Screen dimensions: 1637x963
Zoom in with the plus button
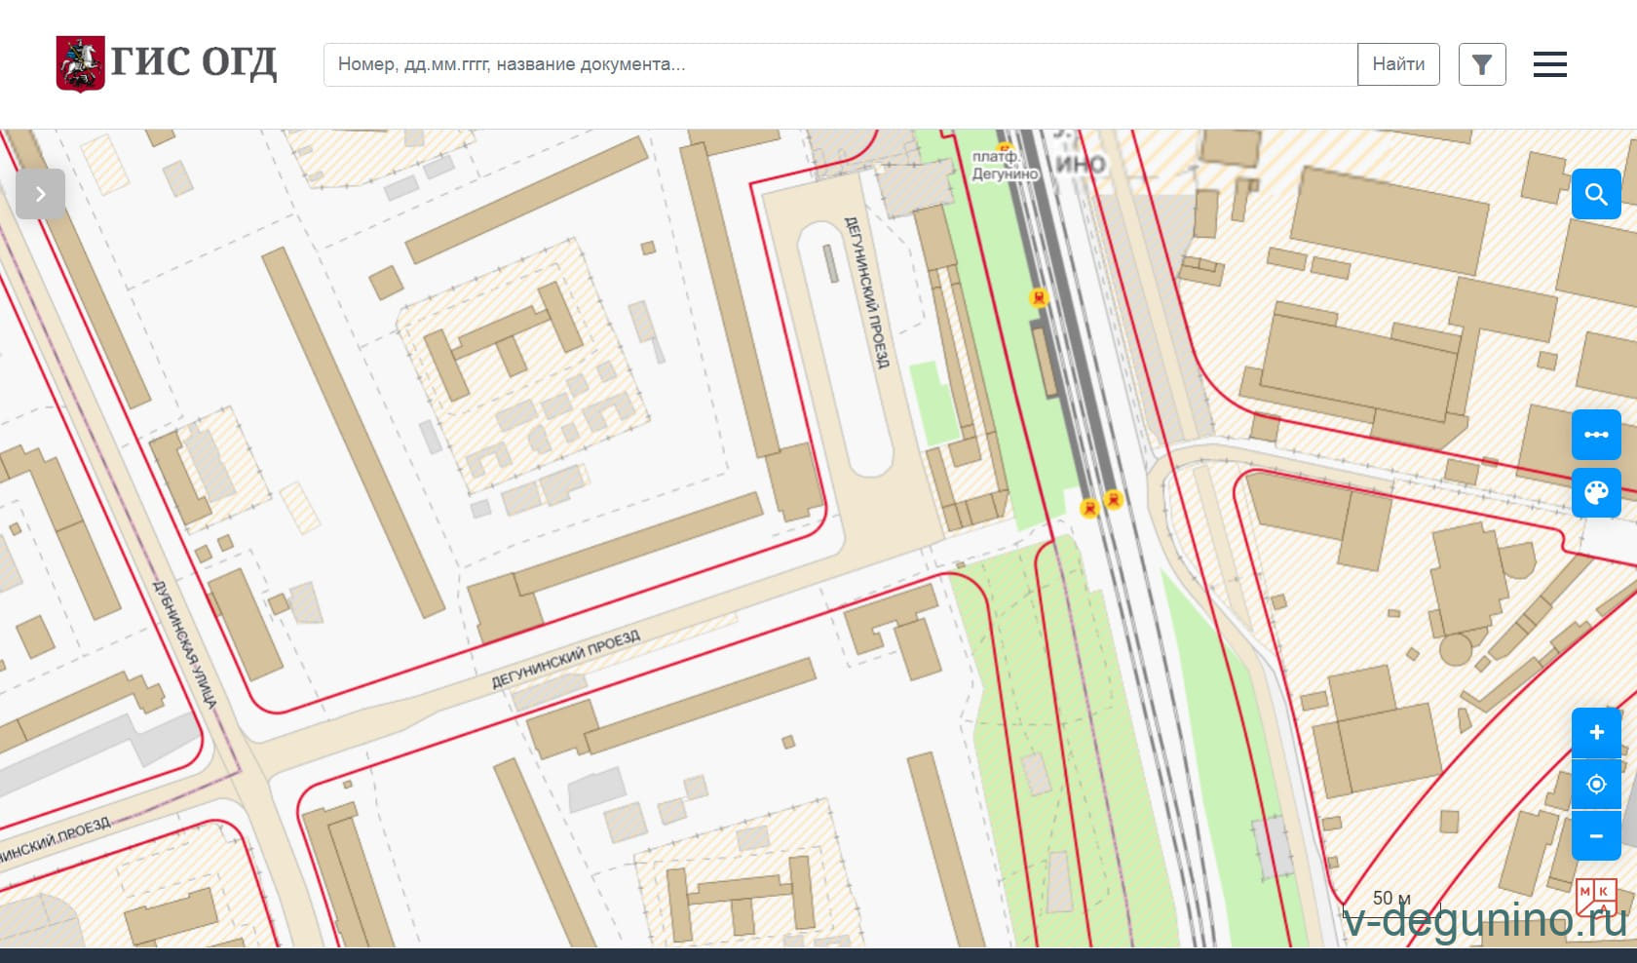pos(1595,732)
